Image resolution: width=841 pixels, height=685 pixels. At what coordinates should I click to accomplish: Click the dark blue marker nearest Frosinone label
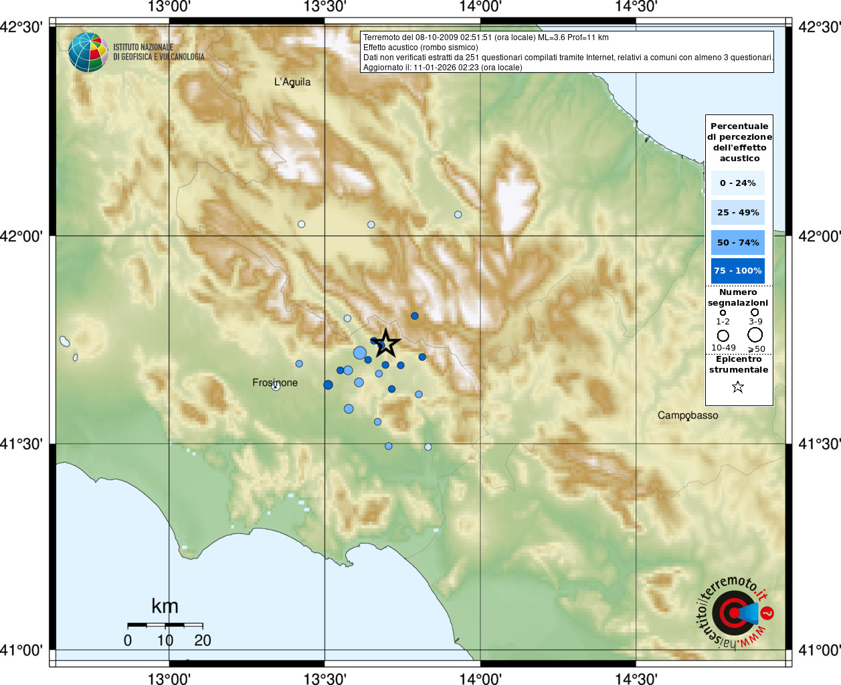(328, 385)
